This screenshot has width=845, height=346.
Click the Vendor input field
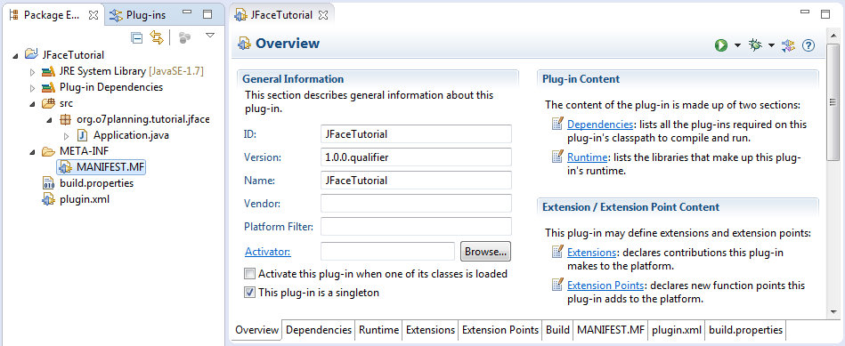pos(416,204)
